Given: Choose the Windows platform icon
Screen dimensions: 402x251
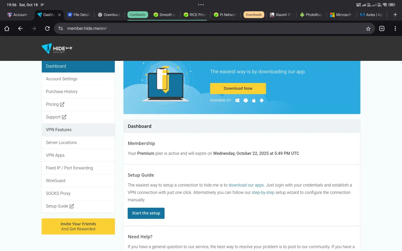Looking at the screenshot, I should click(237, 100).
